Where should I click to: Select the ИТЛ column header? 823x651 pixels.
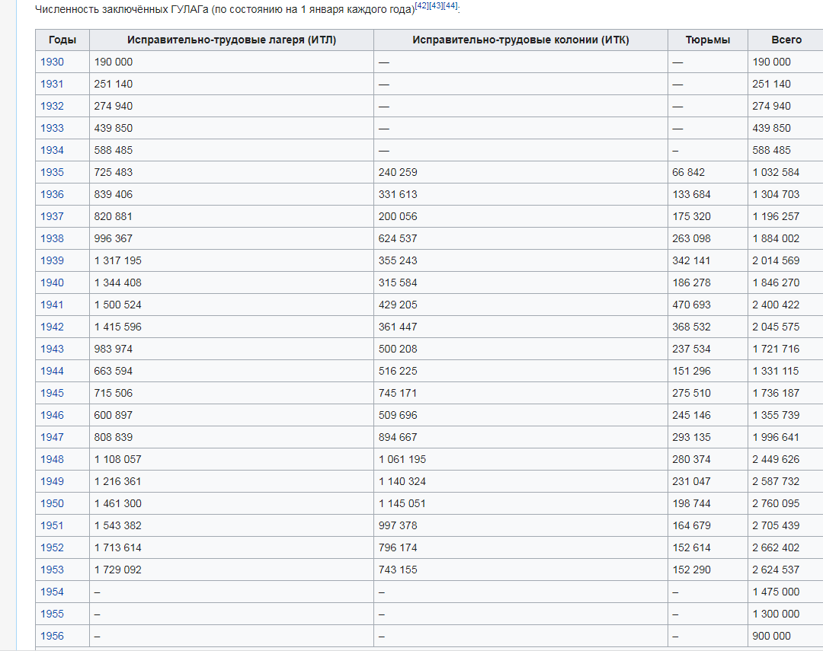pos(232,40)
